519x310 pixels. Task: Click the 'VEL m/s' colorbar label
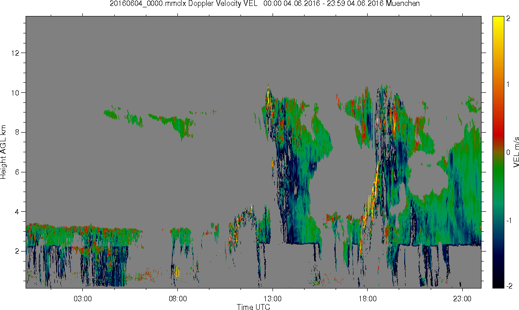click(x=516, y=152)
